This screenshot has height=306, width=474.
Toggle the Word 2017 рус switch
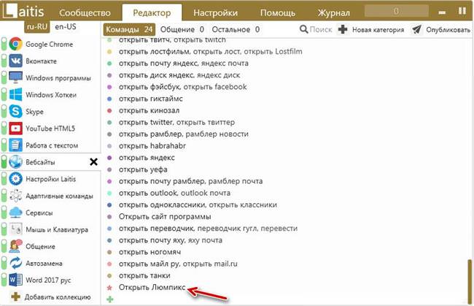[4, 280]
